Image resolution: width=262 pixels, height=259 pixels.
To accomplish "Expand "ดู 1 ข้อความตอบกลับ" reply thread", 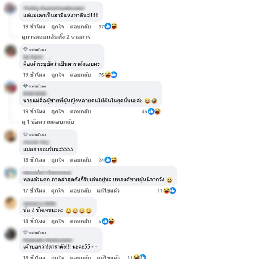I will (48, 122).
